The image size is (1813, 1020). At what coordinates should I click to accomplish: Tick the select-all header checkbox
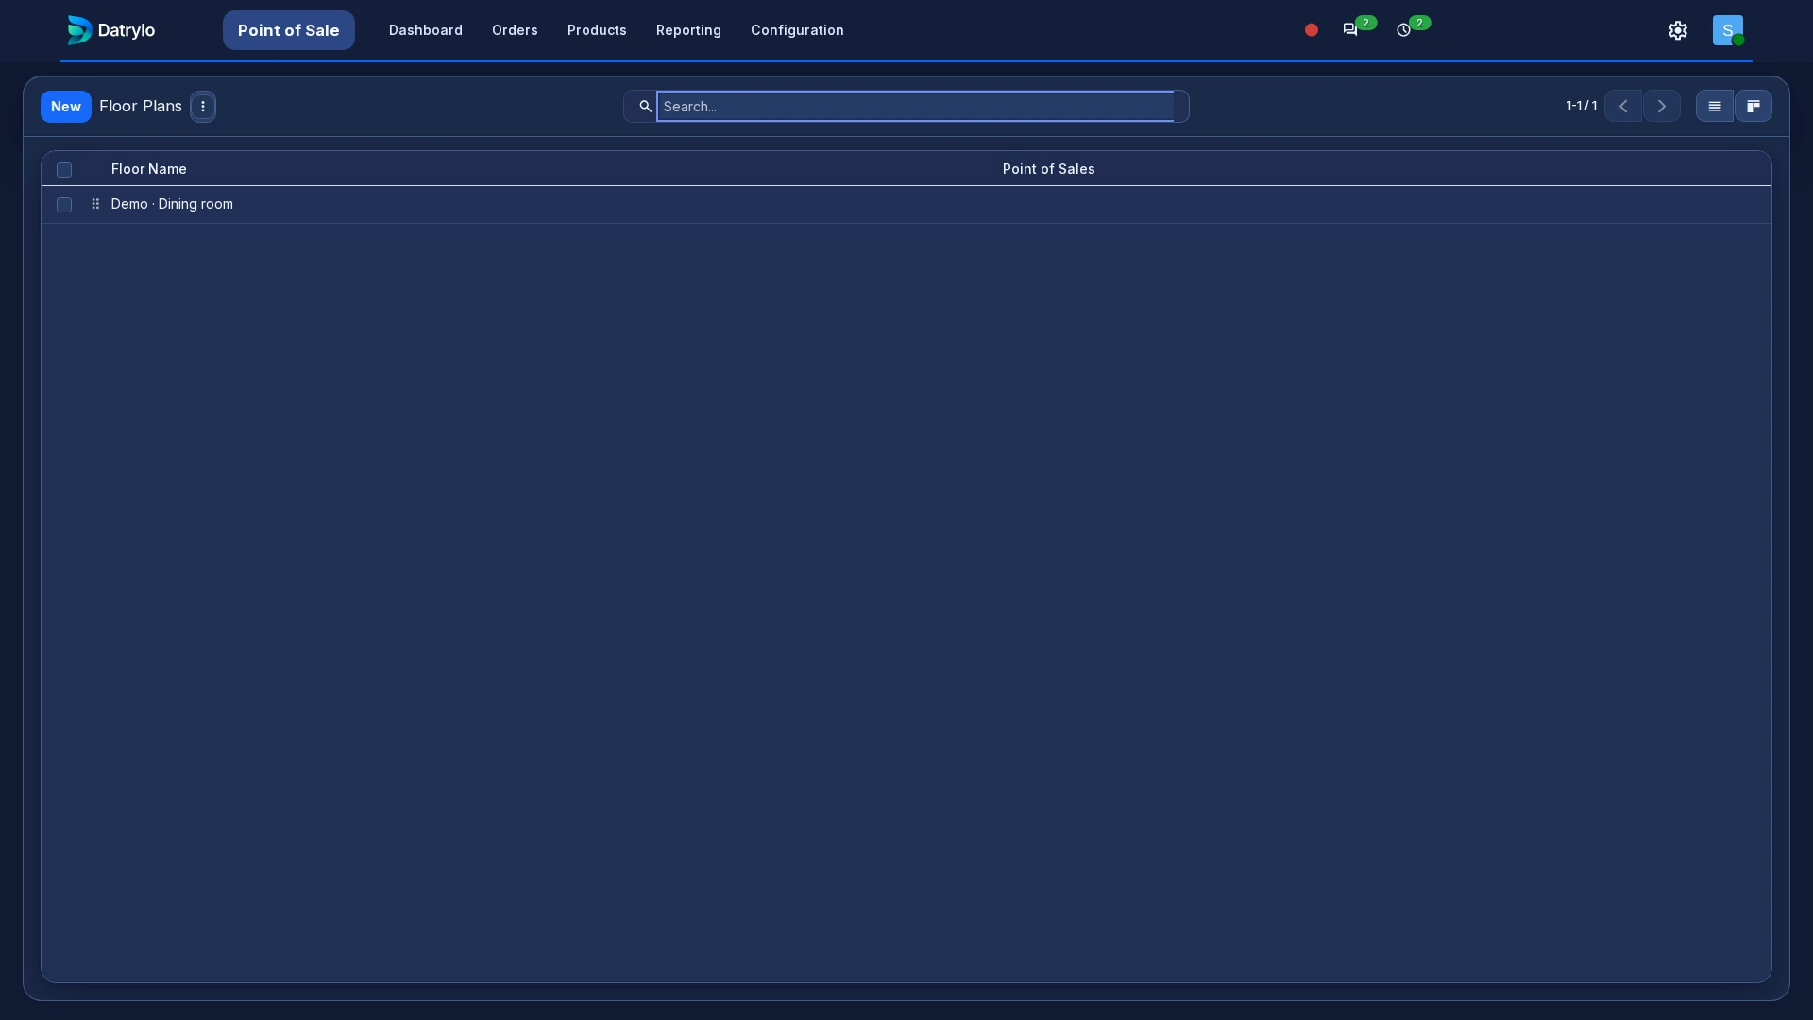pyautogui.click(x=64, y=170)
